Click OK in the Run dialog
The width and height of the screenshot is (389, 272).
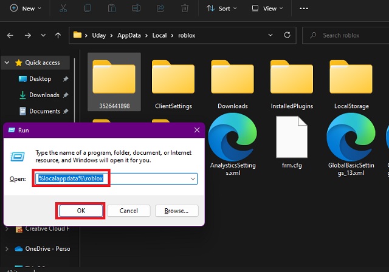pyautogui.click(x=81, y=211)
